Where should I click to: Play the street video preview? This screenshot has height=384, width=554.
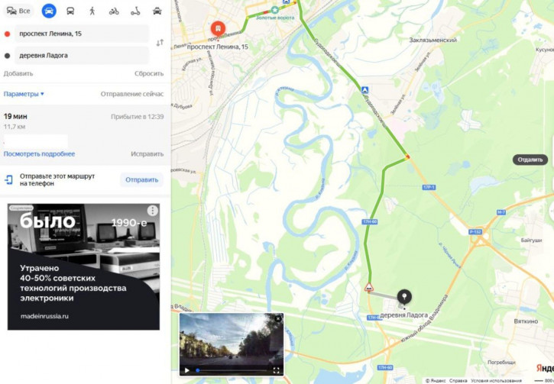coord(187,370)
